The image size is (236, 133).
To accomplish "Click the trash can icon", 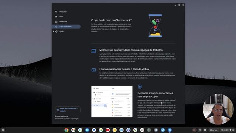I will click(x=140, y=86).
